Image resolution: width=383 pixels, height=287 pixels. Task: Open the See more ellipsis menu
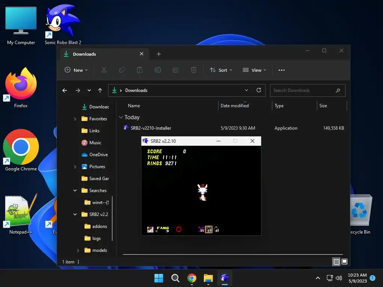click(x=281, y=70)
